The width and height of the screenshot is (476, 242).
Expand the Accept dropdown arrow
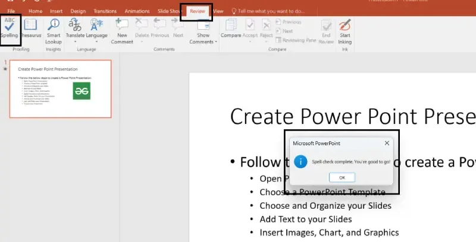pyautogui.click(x=250, y=42)
